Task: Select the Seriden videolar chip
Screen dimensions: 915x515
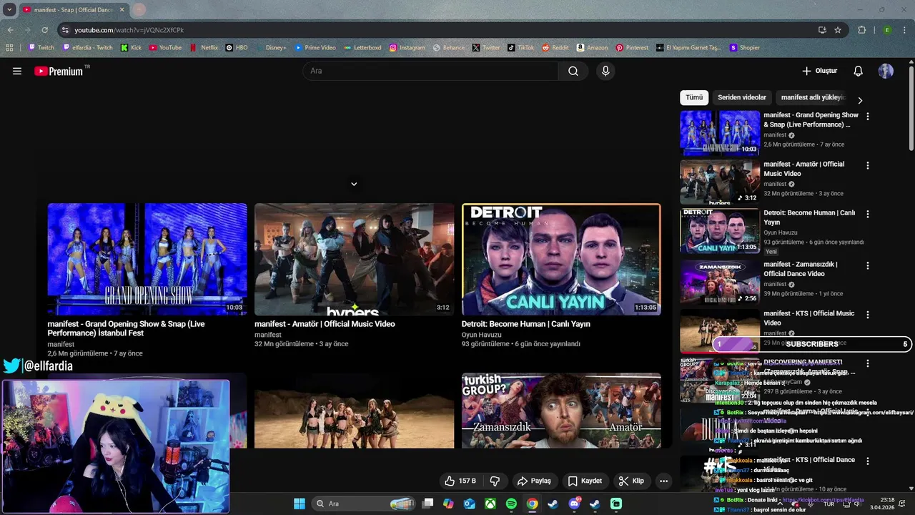Action: click(x=742, y=97)
